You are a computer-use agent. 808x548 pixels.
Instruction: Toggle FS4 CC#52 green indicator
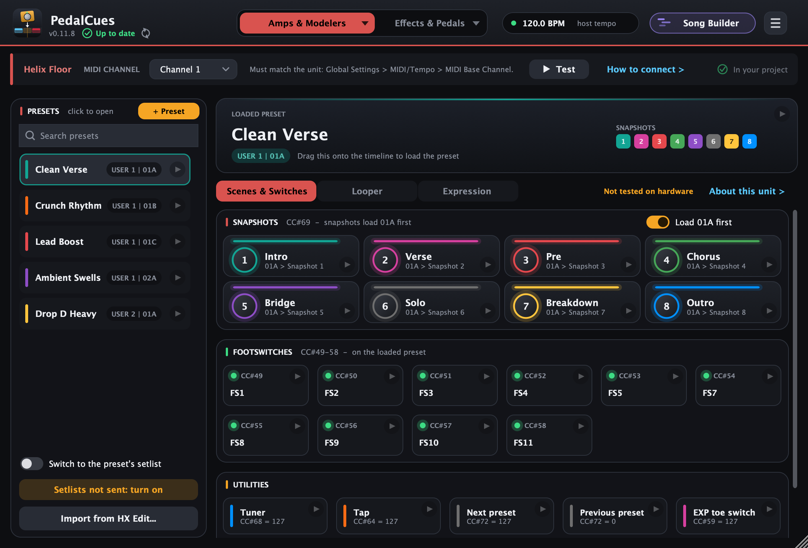[x=517, y=376]
